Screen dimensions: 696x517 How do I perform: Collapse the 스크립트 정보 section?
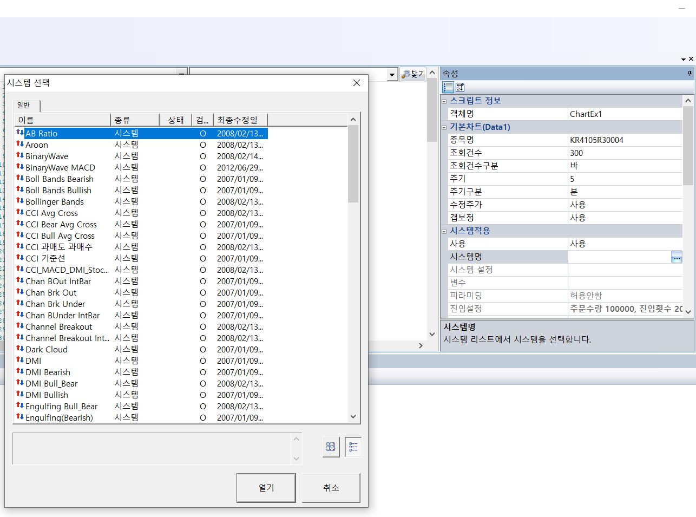pos(444,101)
